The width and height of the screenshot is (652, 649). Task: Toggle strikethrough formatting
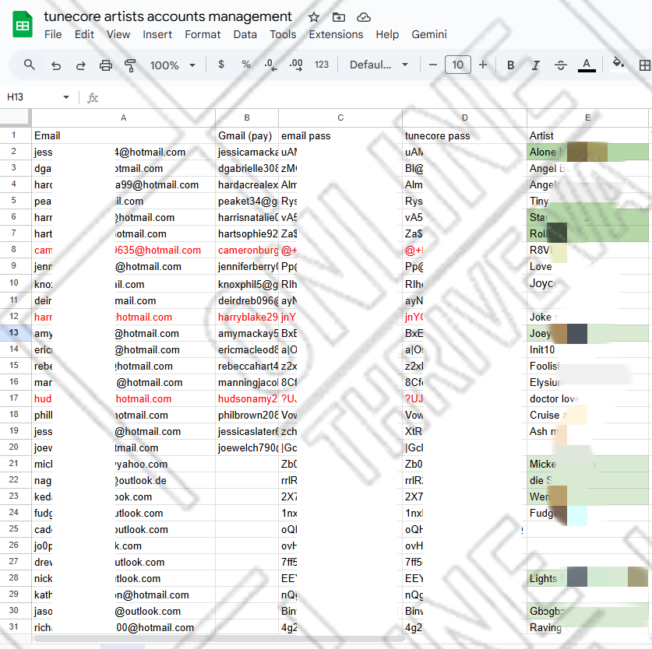[560, 65]
